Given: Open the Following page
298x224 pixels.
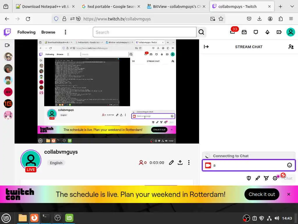Looking at the screenshot, I should [x=26, y=32].
